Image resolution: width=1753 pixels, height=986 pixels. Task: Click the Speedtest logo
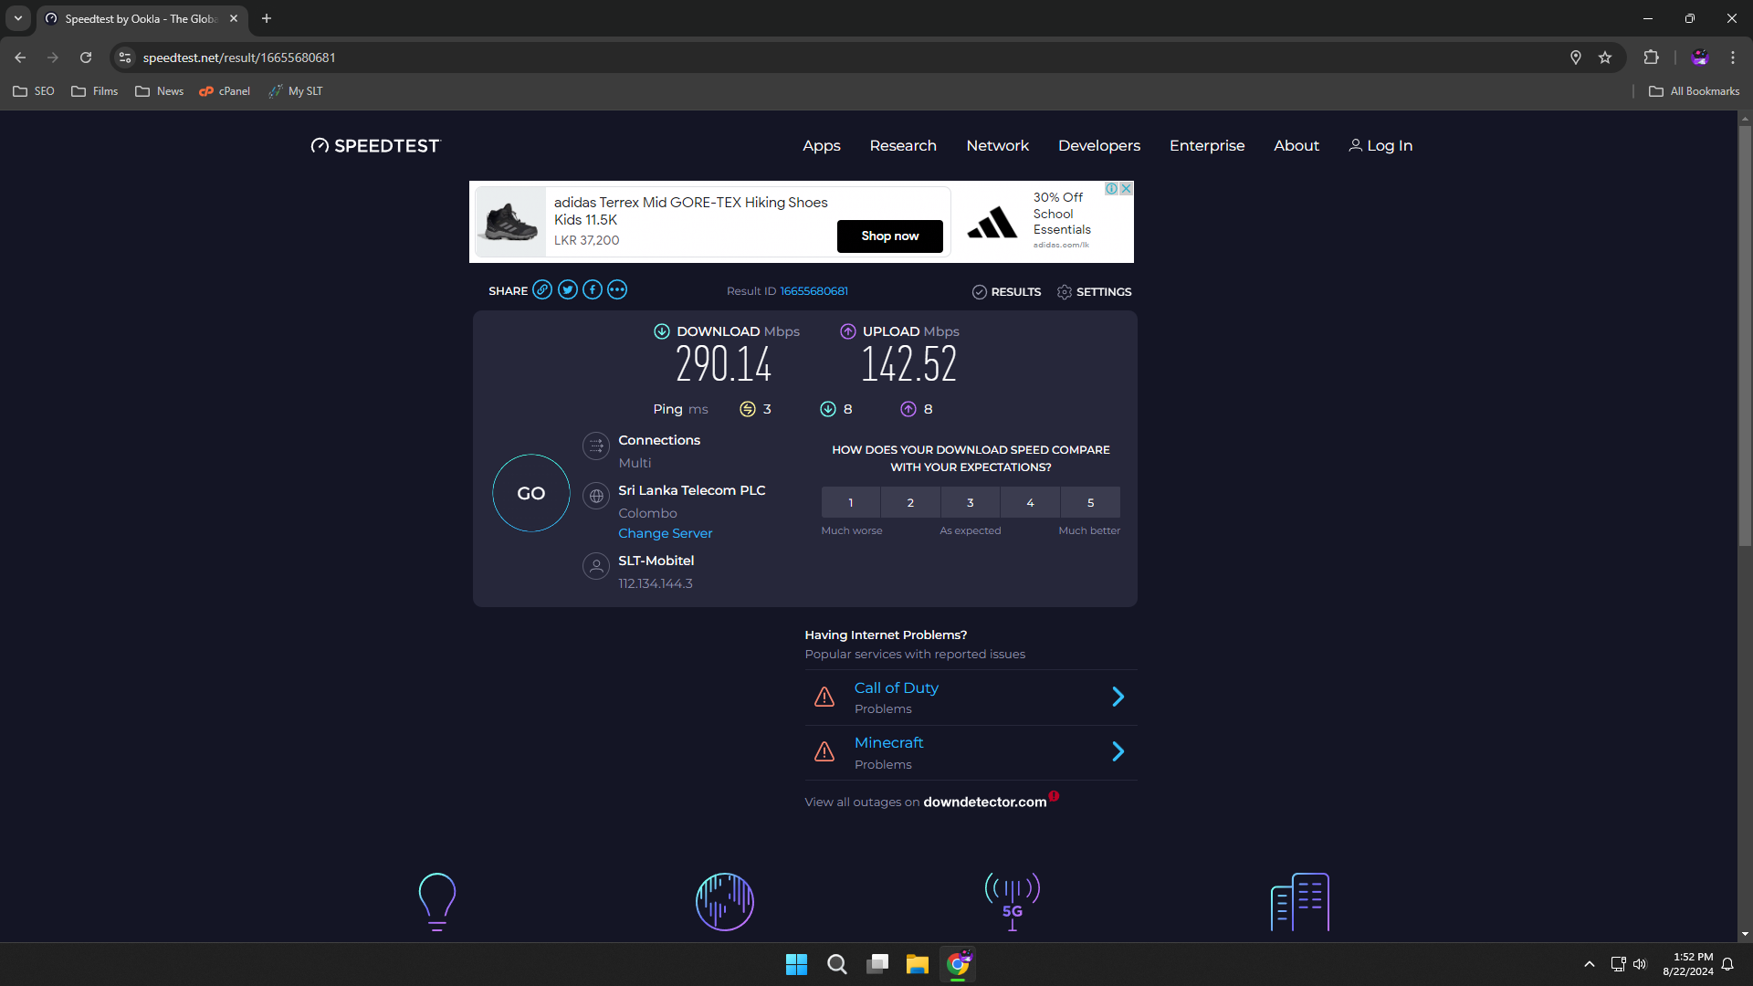point(375,146)
